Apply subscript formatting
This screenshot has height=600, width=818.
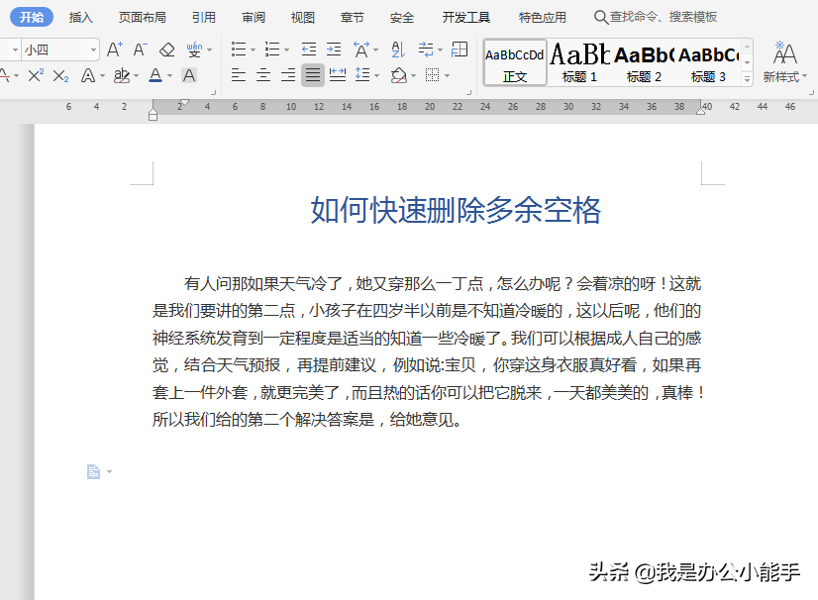click(x=60, y=75)
